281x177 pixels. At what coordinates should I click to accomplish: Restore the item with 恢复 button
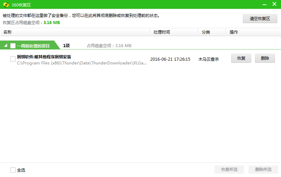241,58
